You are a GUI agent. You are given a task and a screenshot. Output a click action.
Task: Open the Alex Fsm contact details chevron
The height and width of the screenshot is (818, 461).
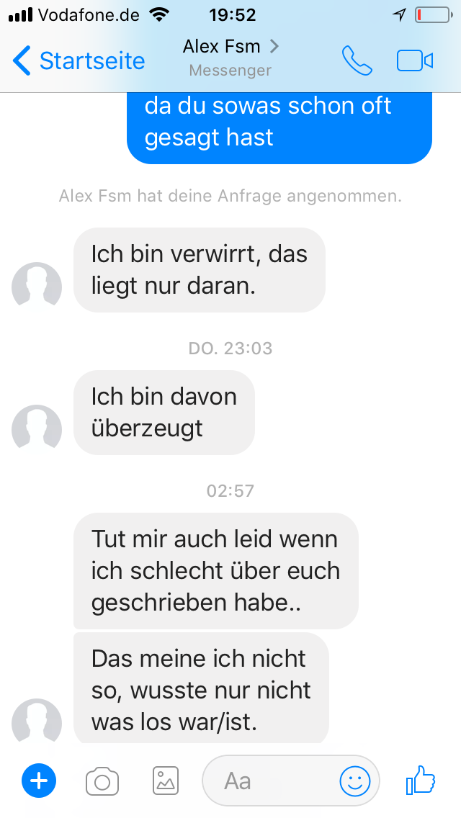pos(274,46)
